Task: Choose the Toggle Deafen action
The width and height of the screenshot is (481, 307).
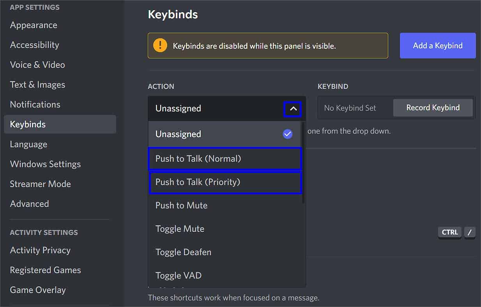Action: click(x=225, y=252)
